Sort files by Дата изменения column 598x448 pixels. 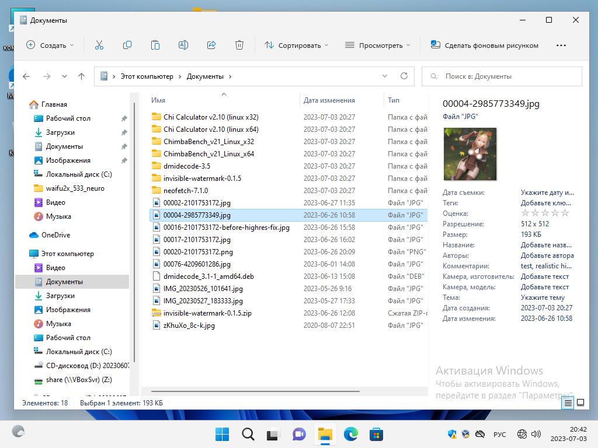329,100
